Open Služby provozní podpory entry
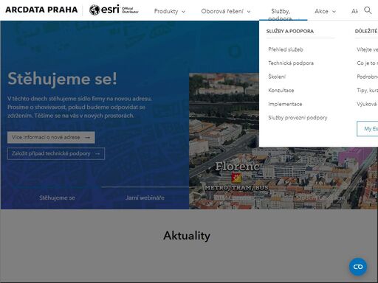378x283 pixels. point(298,118)
